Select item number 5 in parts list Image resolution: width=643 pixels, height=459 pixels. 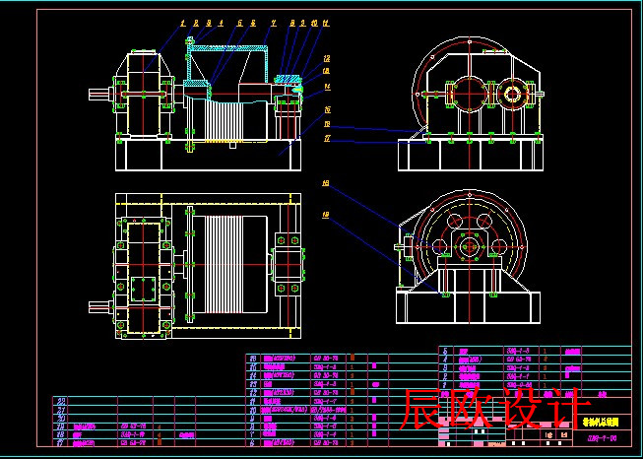(x=446, y=351)
